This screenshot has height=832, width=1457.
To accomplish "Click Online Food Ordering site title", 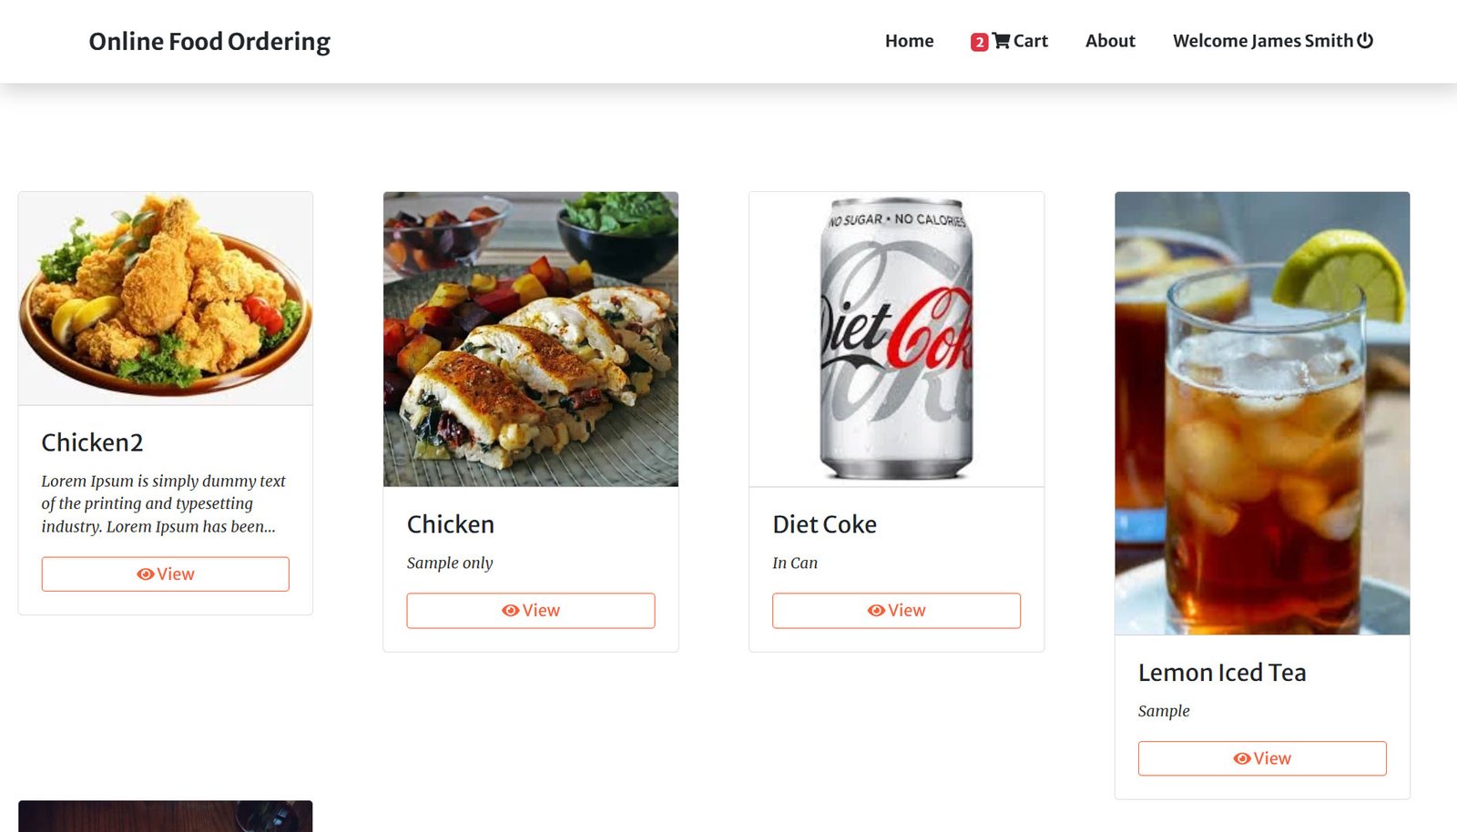I will pos(209,42).
